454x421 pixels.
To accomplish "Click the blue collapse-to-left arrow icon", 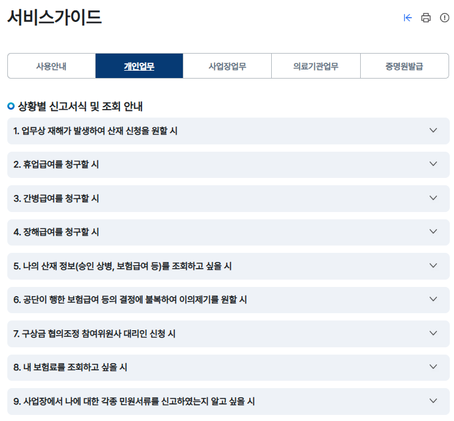I will [x=408, y=18].
